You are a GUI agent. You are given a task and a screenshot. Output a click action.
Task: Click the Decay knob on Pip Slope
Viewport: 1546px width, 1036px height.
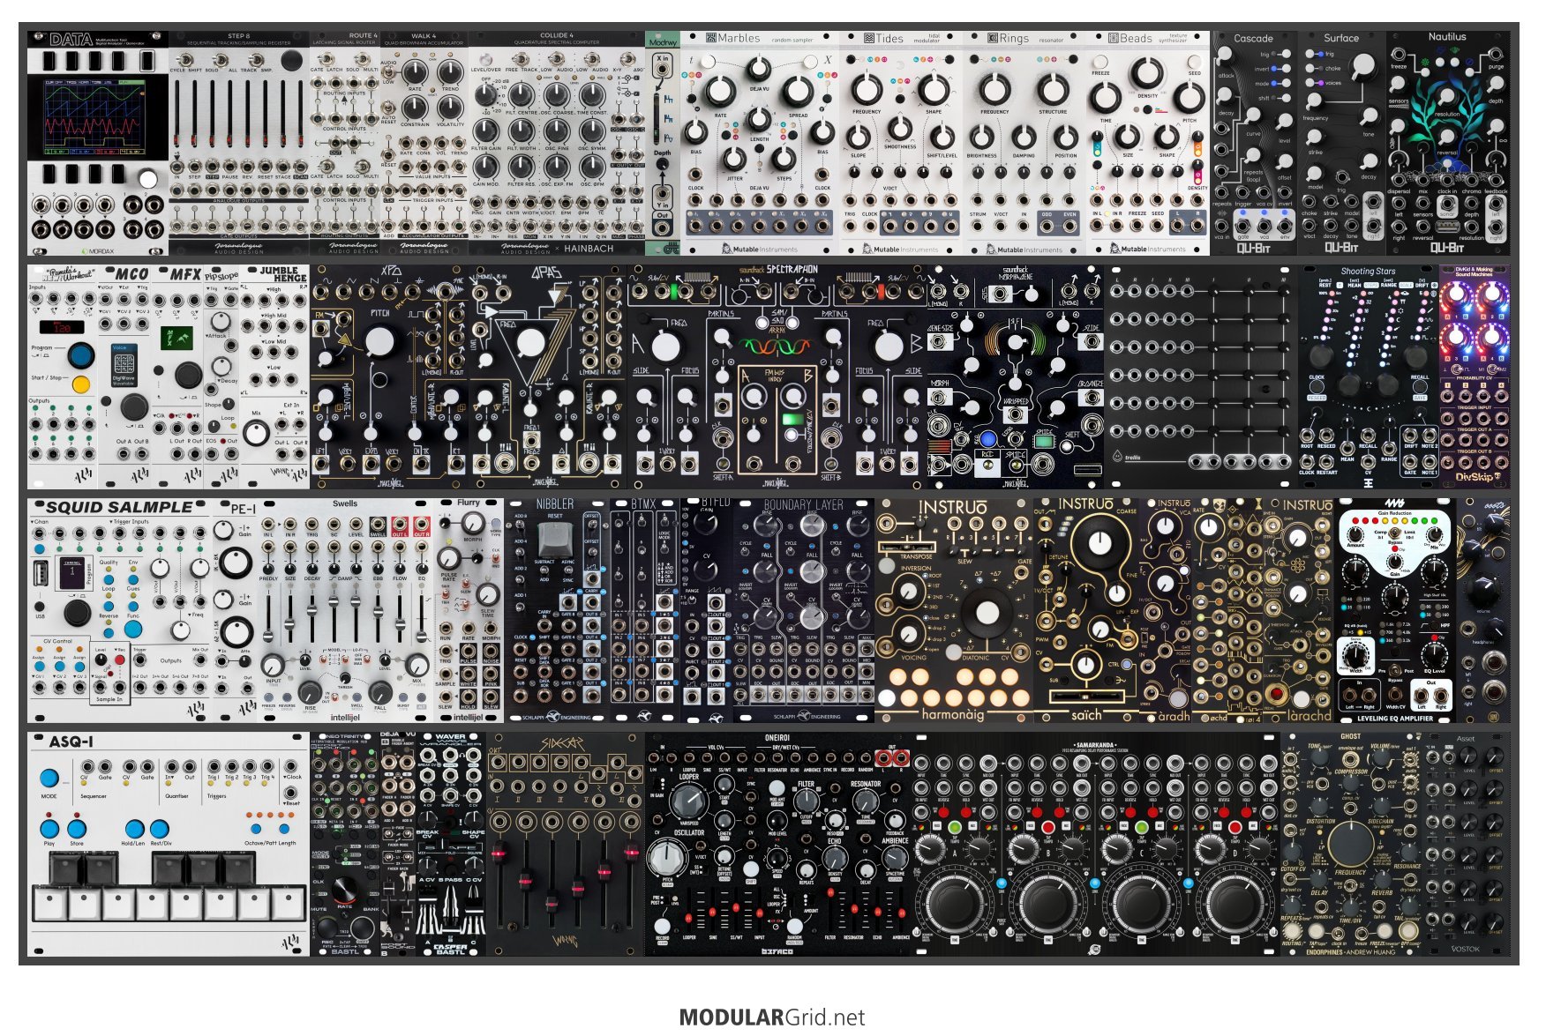pyautogui.click(x=221, y=365)
